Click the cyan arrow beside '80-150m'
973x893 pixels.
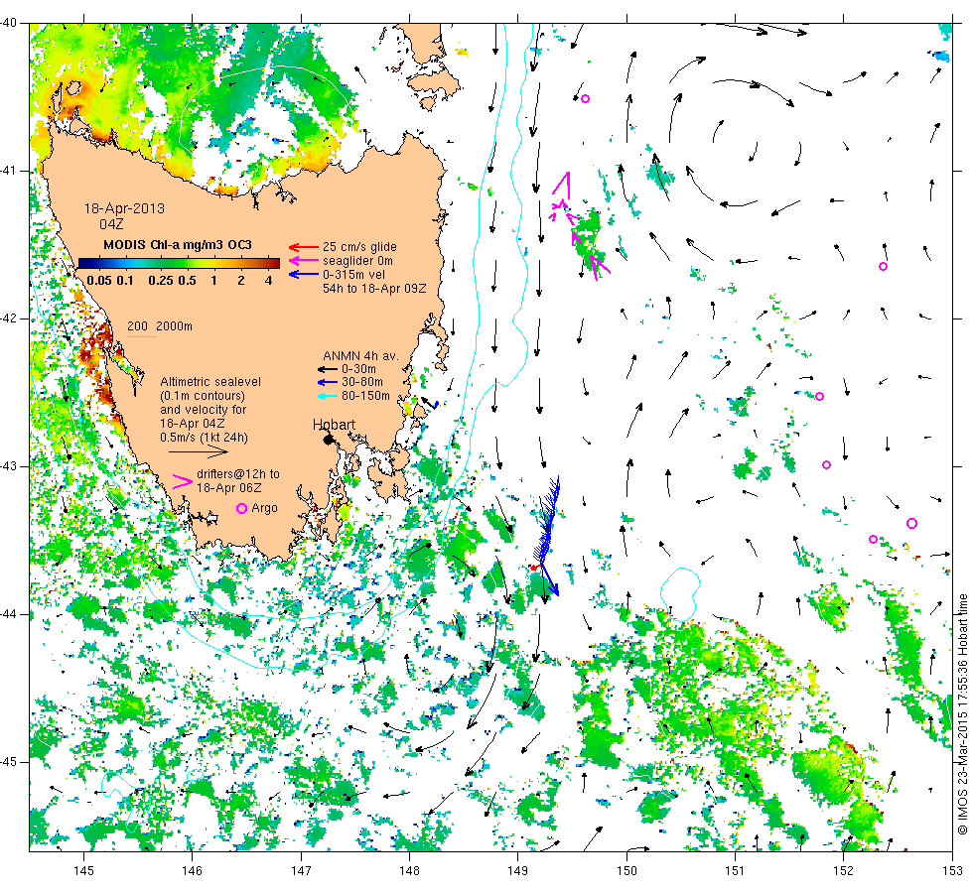click(328, 396)
